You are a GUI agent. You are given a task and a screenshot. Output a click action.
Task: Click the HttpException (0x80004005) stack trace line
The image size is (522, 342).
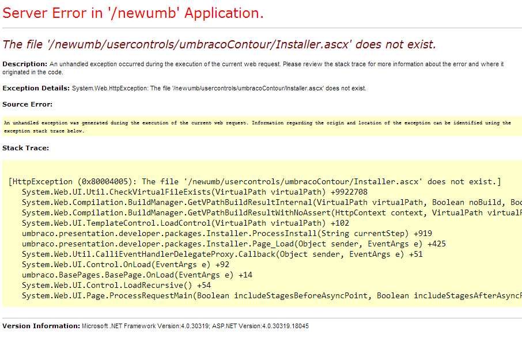coord(255,181)
